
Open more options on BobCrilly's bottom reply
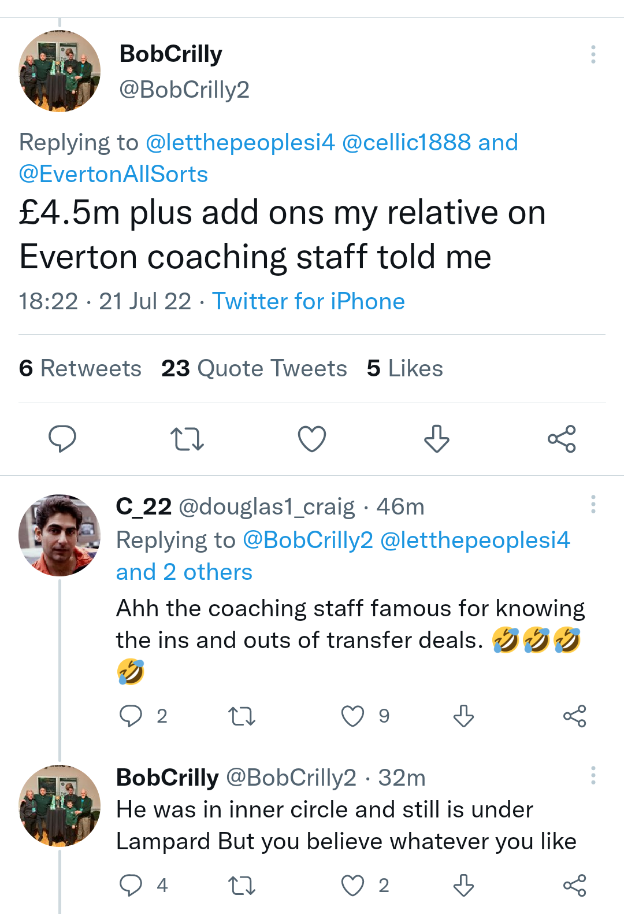593,776
